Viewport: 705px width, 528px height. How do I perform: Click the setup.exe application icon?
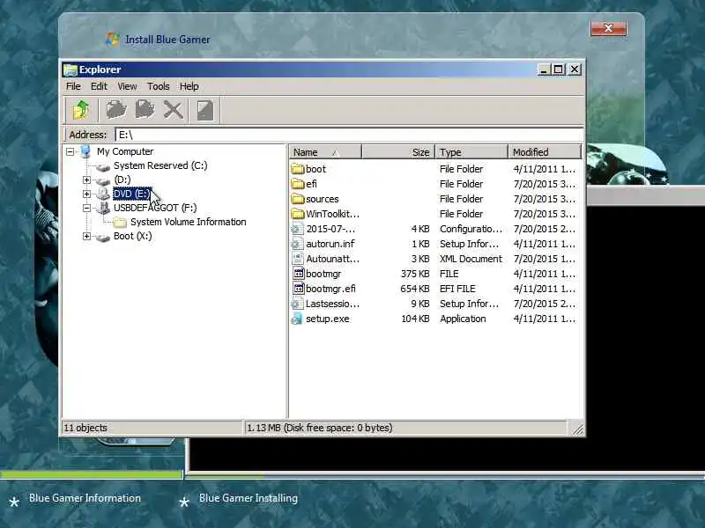point(297,319)
